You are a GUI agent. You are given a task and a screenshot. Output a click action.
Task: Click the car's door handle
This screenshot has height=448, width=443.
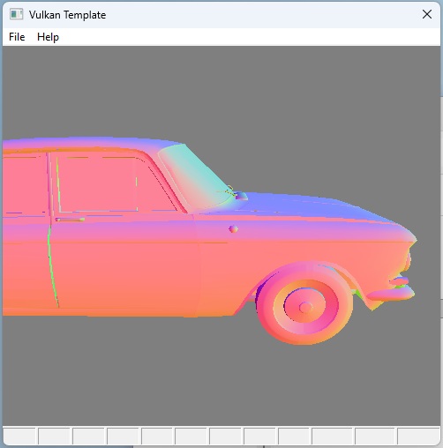click(x=70, y=220)
